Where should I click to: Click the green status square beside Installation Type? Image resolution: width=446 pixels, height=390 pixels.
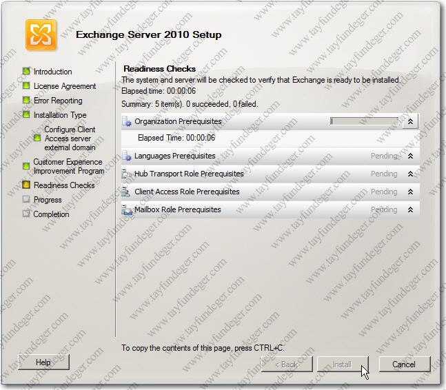[x=26, y=114]
